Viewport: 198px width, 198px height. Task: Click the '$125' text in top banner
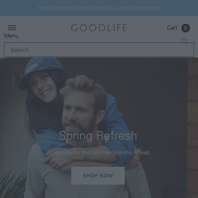[x=107, y=8]
